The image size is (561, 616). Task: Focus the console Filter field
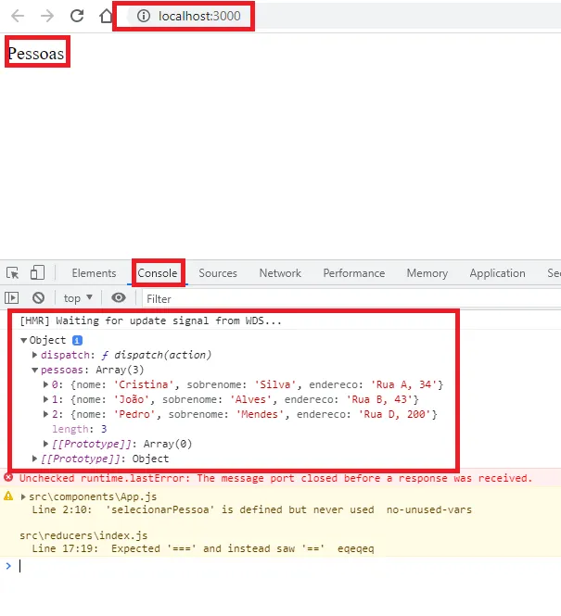tap(351, 299)
